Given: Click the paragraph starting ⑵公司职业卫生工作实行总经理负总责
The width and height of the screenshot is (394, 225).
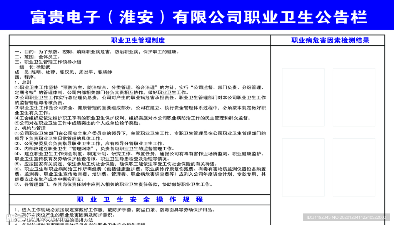Looking at the screenshot, I should pos(140,97).
